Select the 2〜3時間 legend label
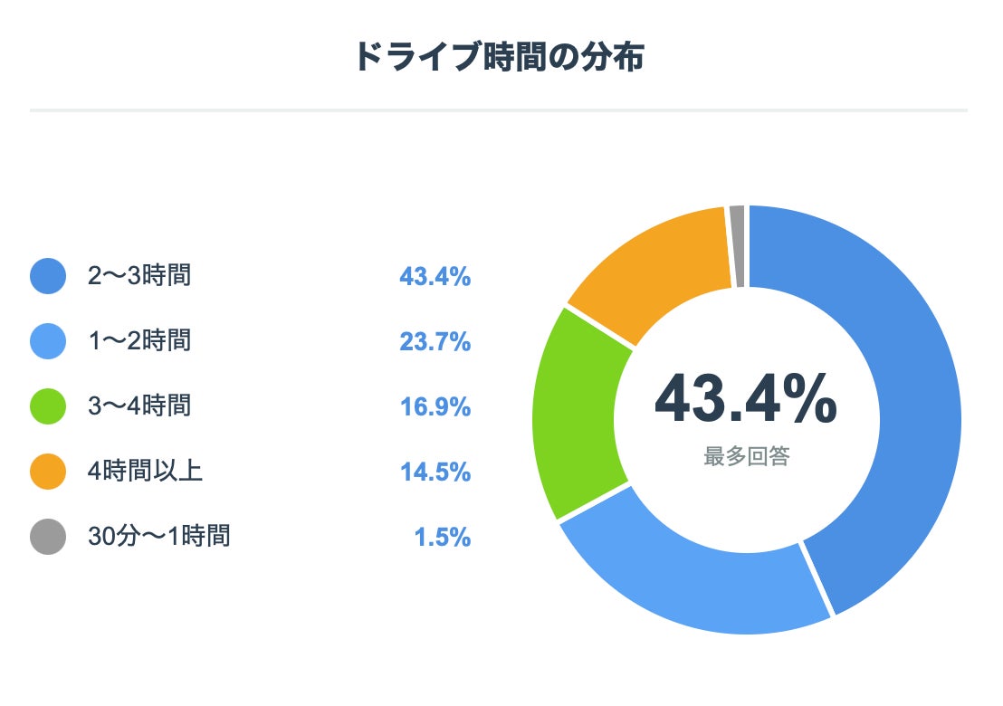1003x706 pixels. [x=139, y=276]
